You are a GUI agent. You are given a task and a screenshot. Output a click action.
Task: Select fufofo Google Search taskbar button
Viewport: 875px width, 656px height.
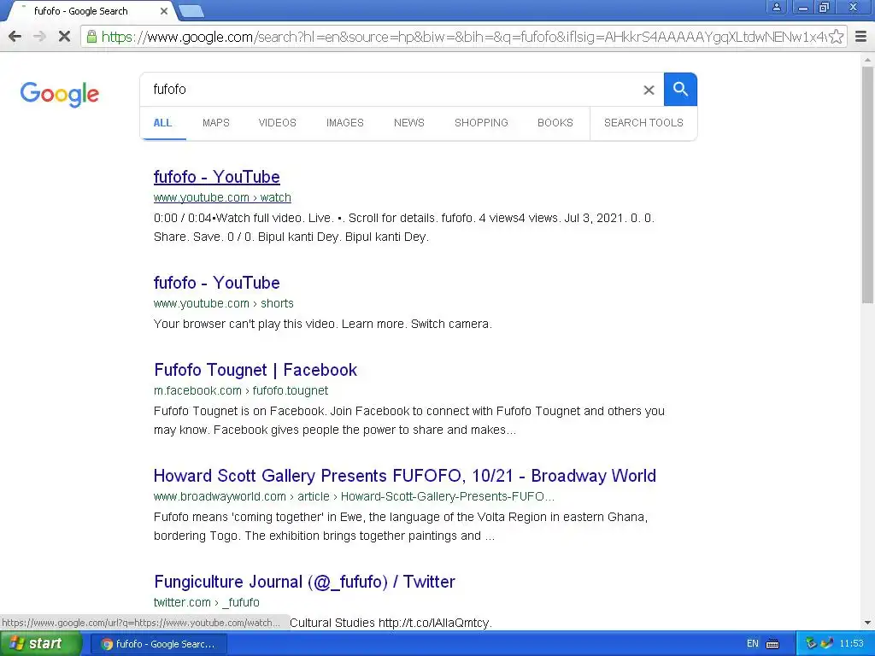click(x=158, y=644)
